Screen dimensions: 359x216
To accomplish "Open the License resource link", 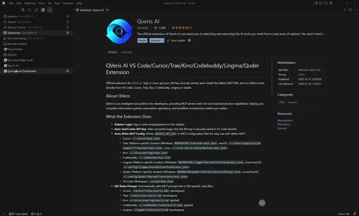I will (x=282, y=128).
